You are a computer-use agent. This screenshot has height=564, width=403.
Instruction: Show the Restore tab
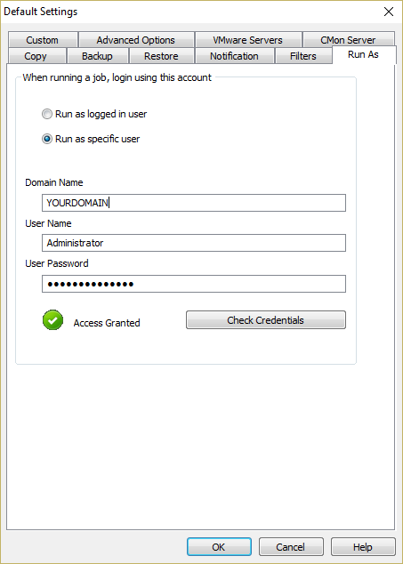(x=161, y=56)
